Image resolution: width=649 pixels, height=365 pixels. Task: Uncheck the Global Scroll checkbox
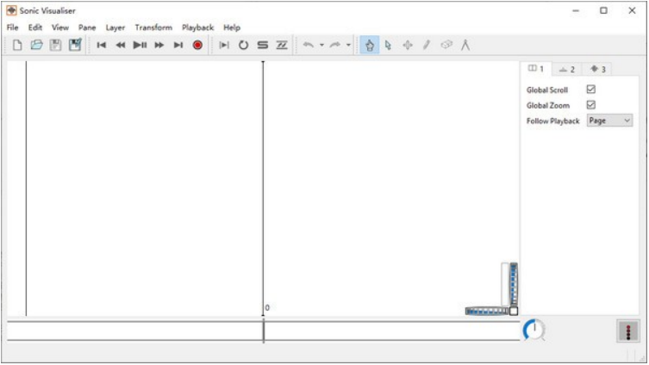click(x=590, y=90)
